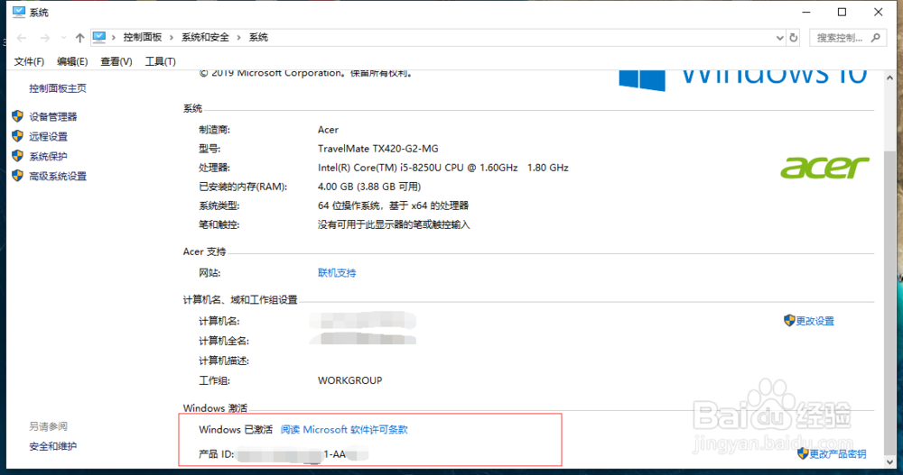The width and height of the screenshot is (903, 475).
Task: Click 更改设置 link
Action: click(815, 321)
